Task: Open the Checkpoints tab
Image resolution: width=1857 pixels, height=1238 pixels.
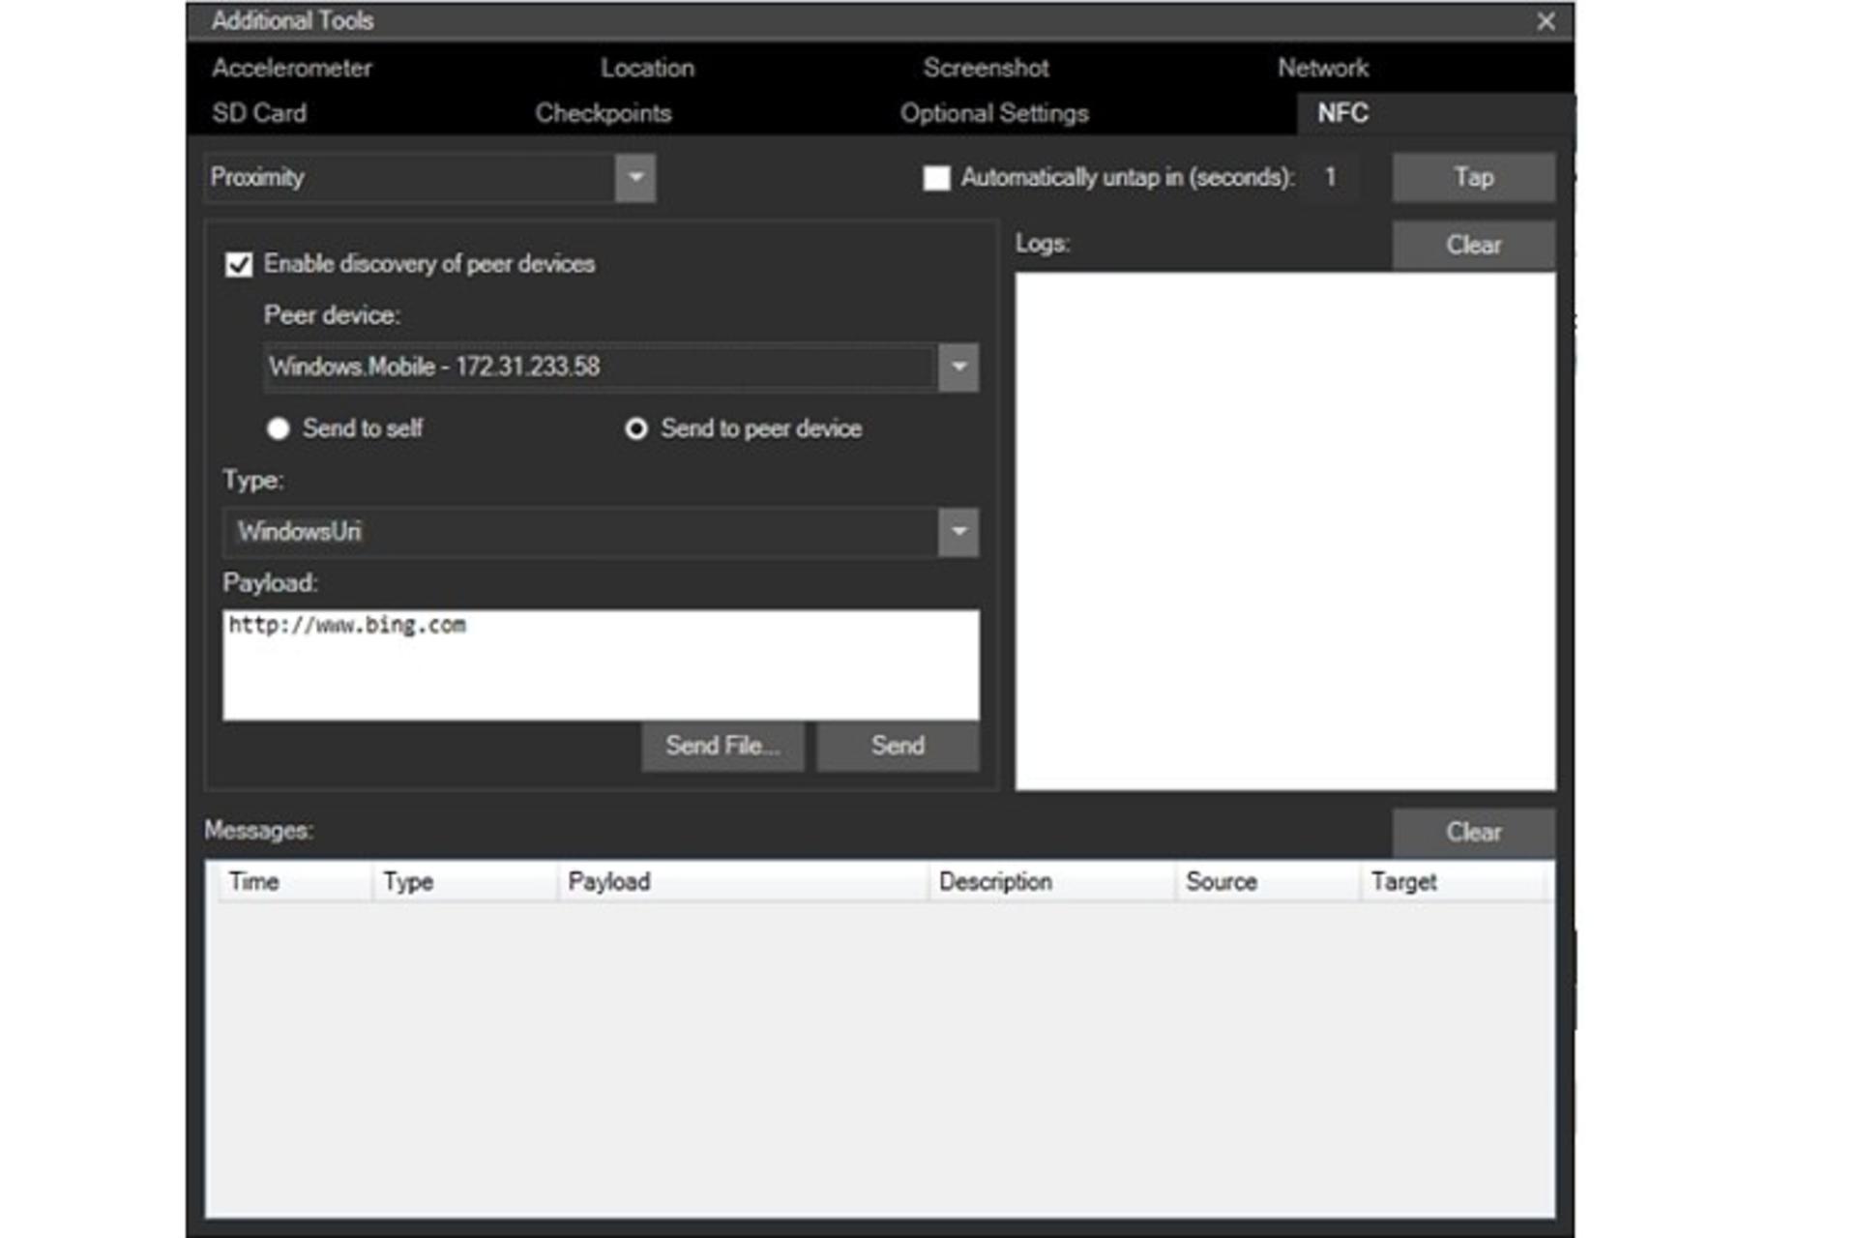Action: click(x=604, y=113)
